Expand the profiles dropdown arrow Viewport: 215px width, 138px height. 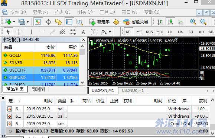click(x=27, y=22)
